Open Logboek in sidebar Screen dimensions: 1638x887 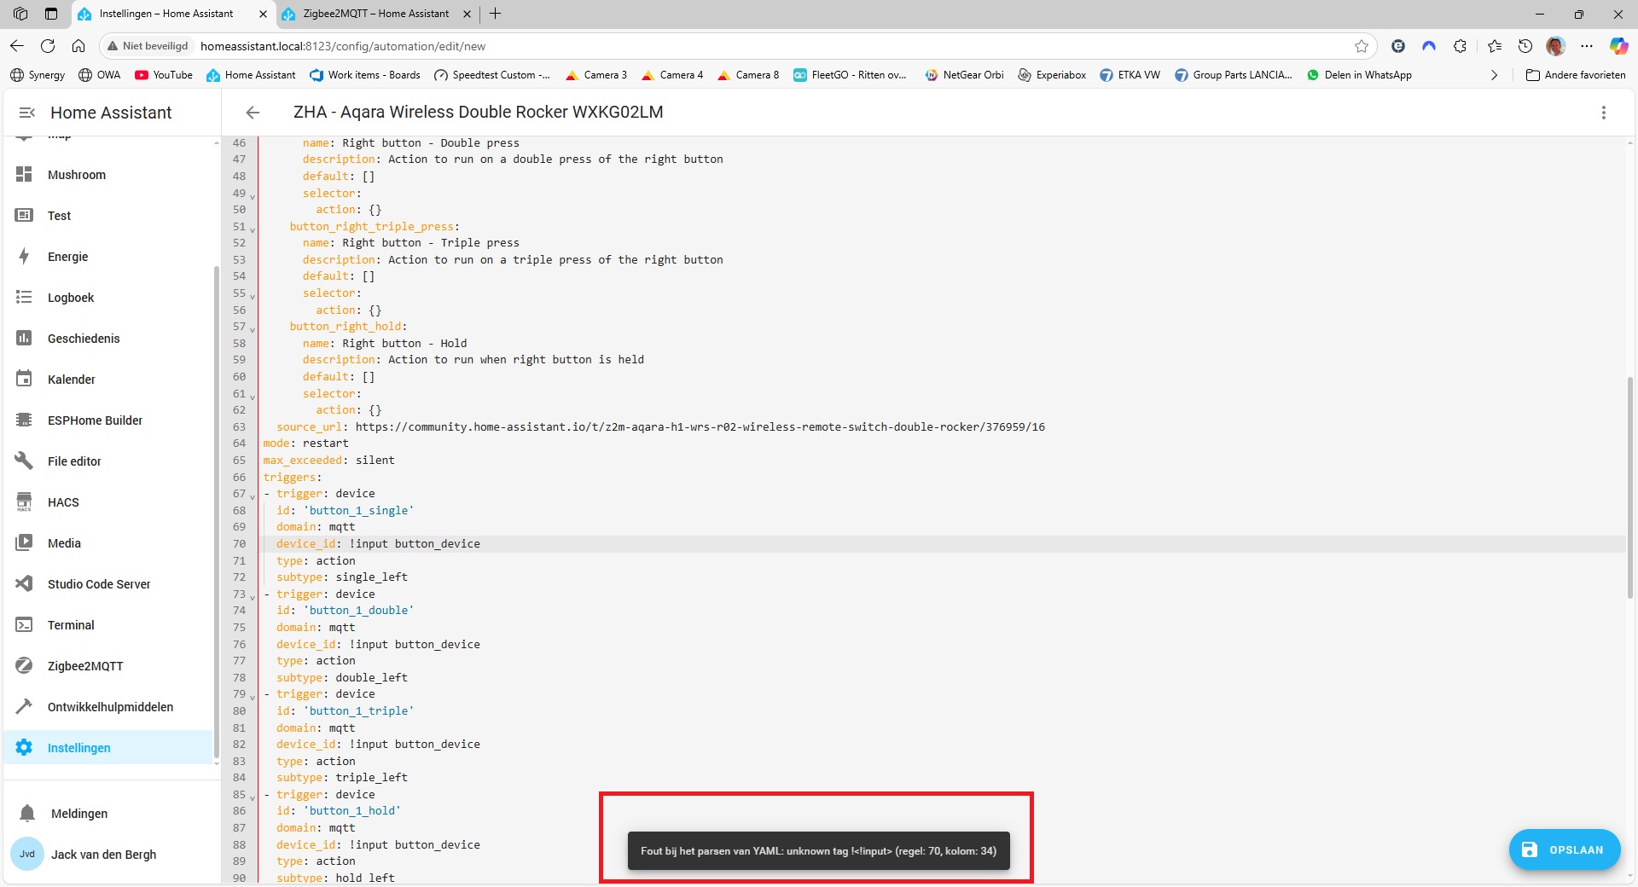tap(108, 298)
